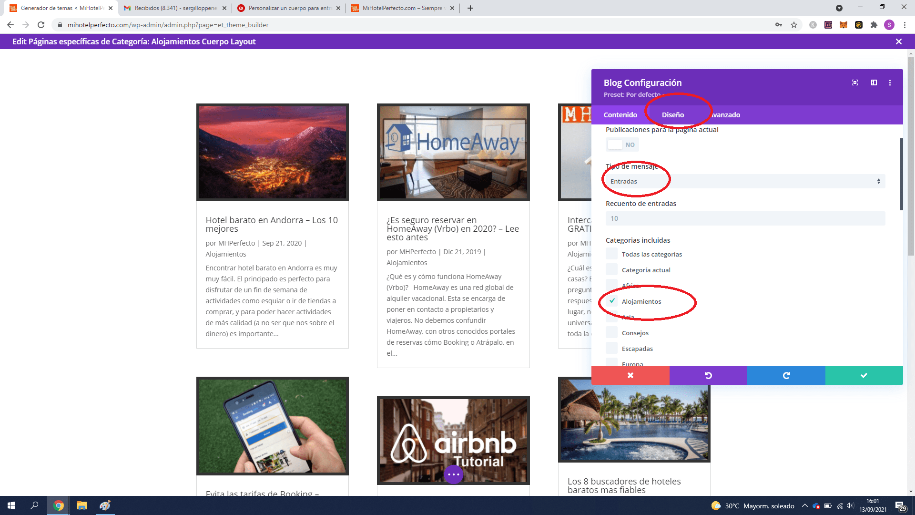This screenshot has width=915, height=515.
Task: Click Alojamientos category under Andorra post
Action: (226, 254)
